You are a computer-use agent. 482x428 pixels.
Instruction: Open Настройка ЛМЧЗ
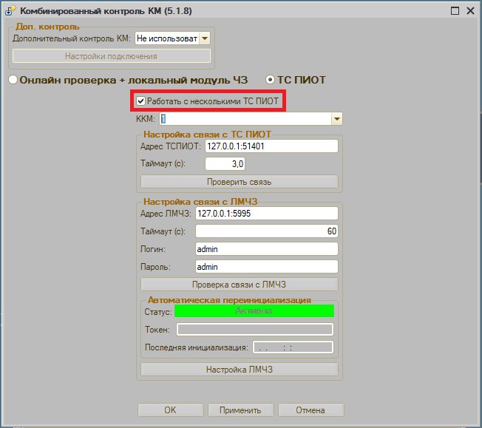coord(240,370)
